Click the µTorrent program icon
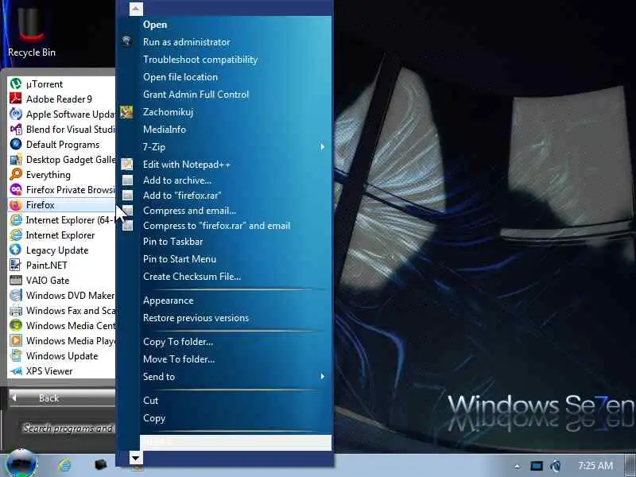636x477 pixels. (x=16, y=84)
